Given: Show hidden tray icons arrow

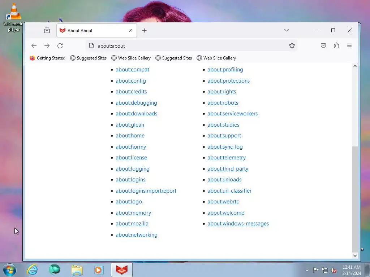Looking at the screenshot, I should 307,270.
